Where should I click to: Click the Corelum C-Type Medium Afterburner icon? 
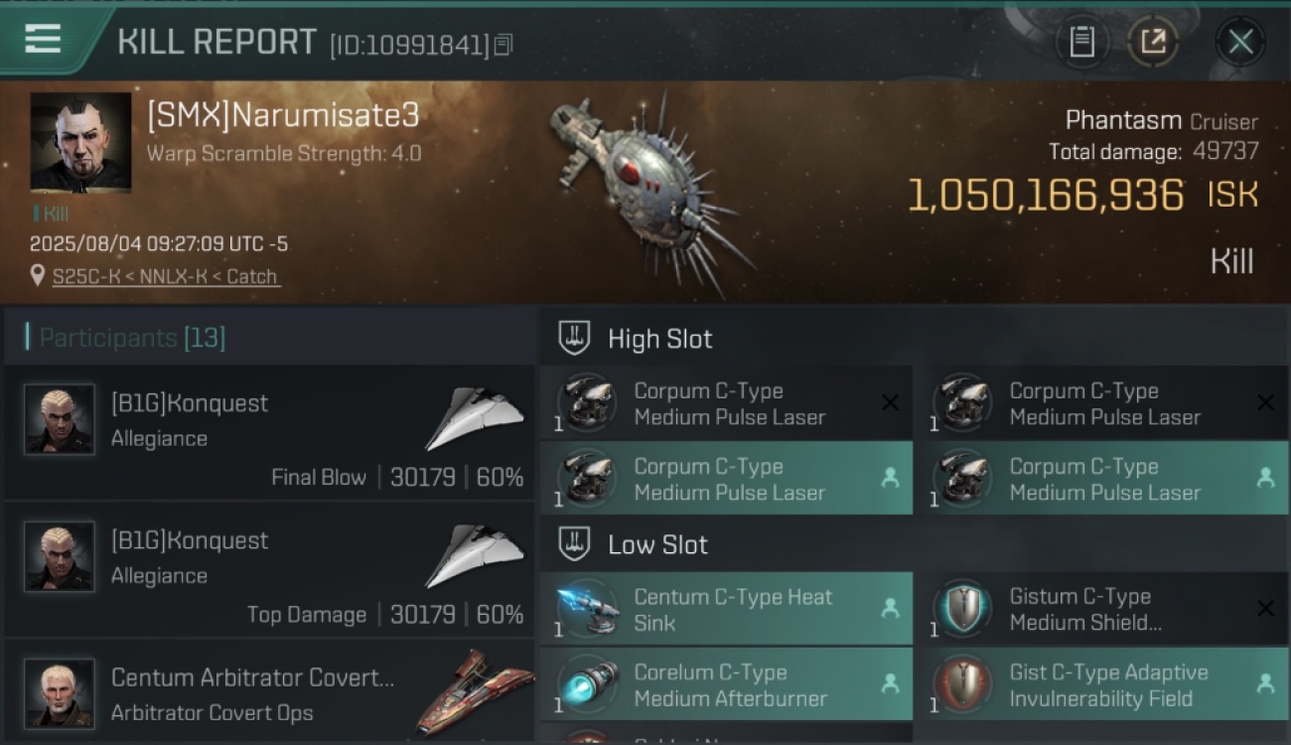coord(587,685)
